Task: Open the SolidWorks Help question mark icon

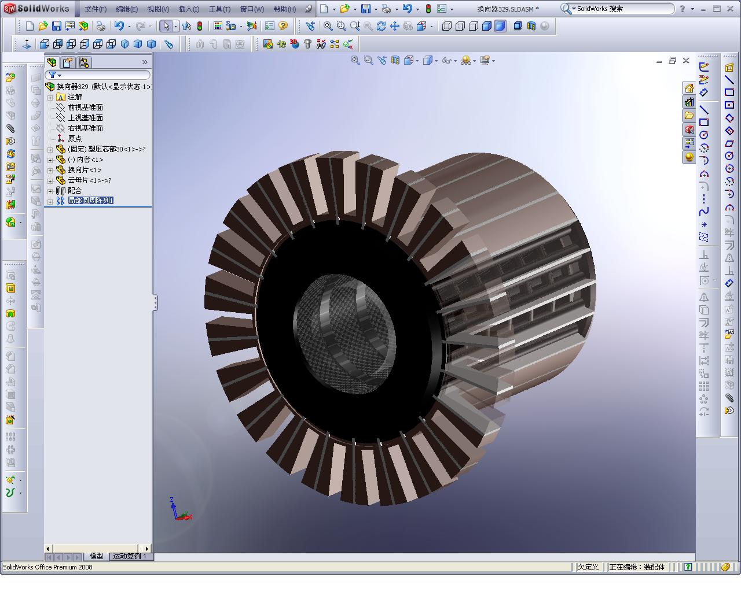Action: coord(283,26)
